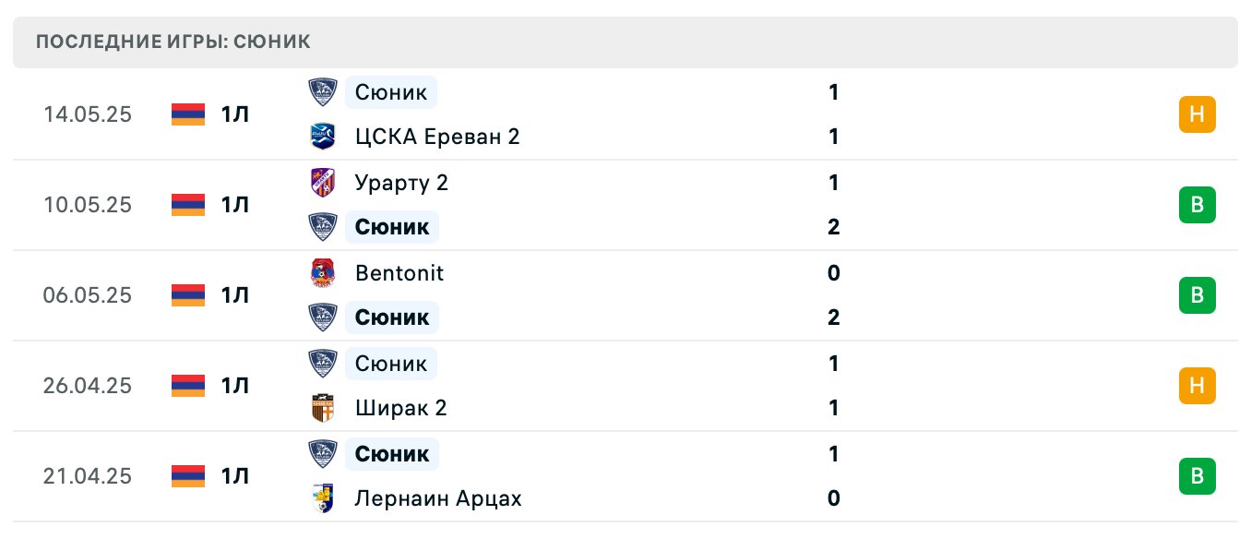Click the 1Л league label in the 06.05.25 row
The image size is (1251, 539).
click(233, 295)
